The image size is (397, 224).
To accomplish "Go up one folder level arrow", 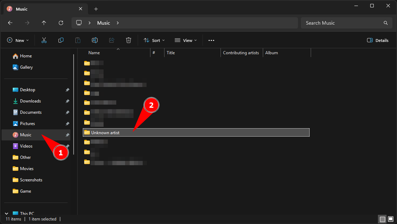I will [x=44, y=23].
